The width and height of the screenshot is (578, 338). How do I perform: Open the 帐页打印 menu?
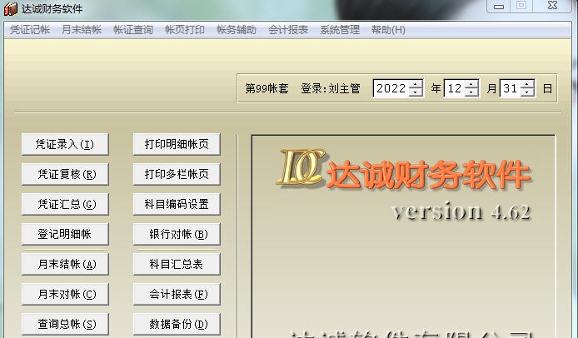point(185,29)
